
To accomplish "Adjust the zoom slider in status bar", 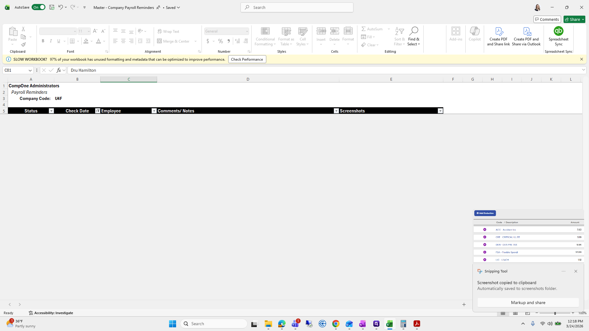I will pos(555,313).
